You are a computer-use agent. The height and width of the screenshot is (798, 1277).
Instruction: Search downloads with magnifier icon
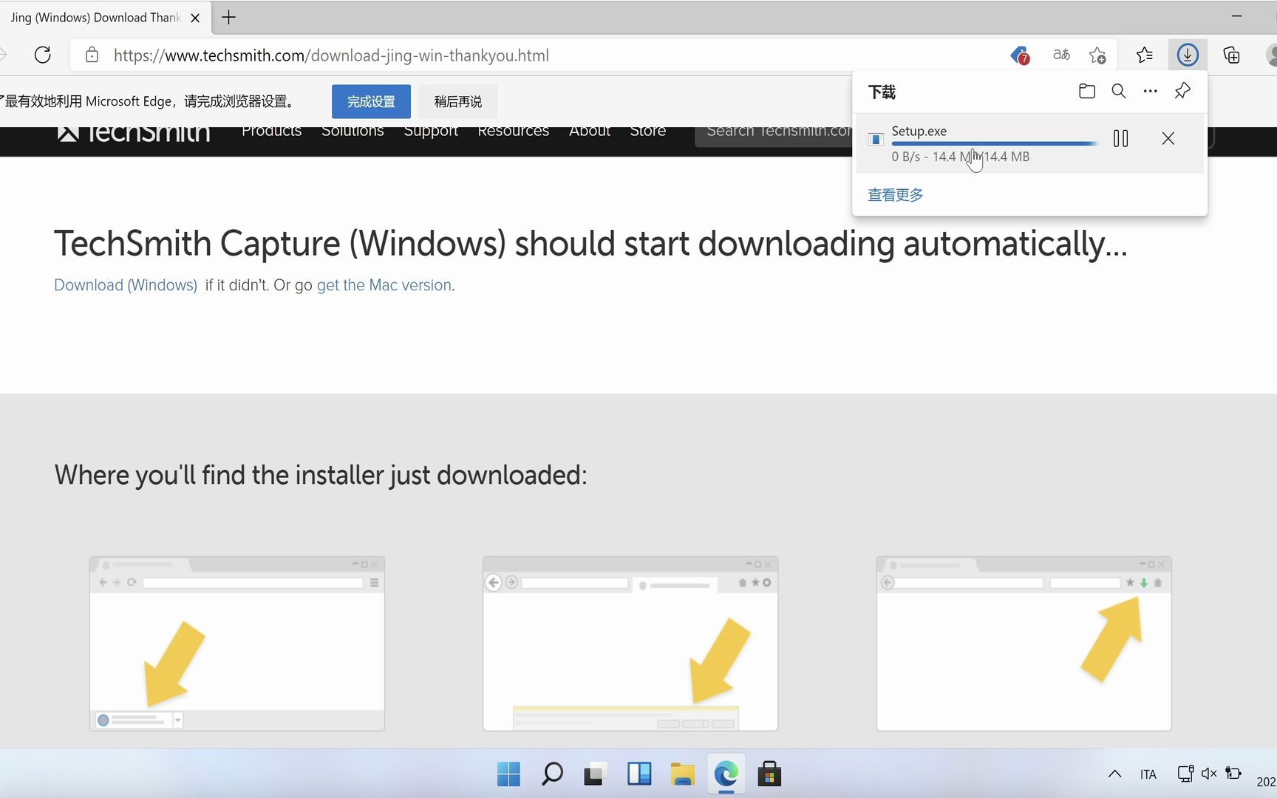(1119, 91)
